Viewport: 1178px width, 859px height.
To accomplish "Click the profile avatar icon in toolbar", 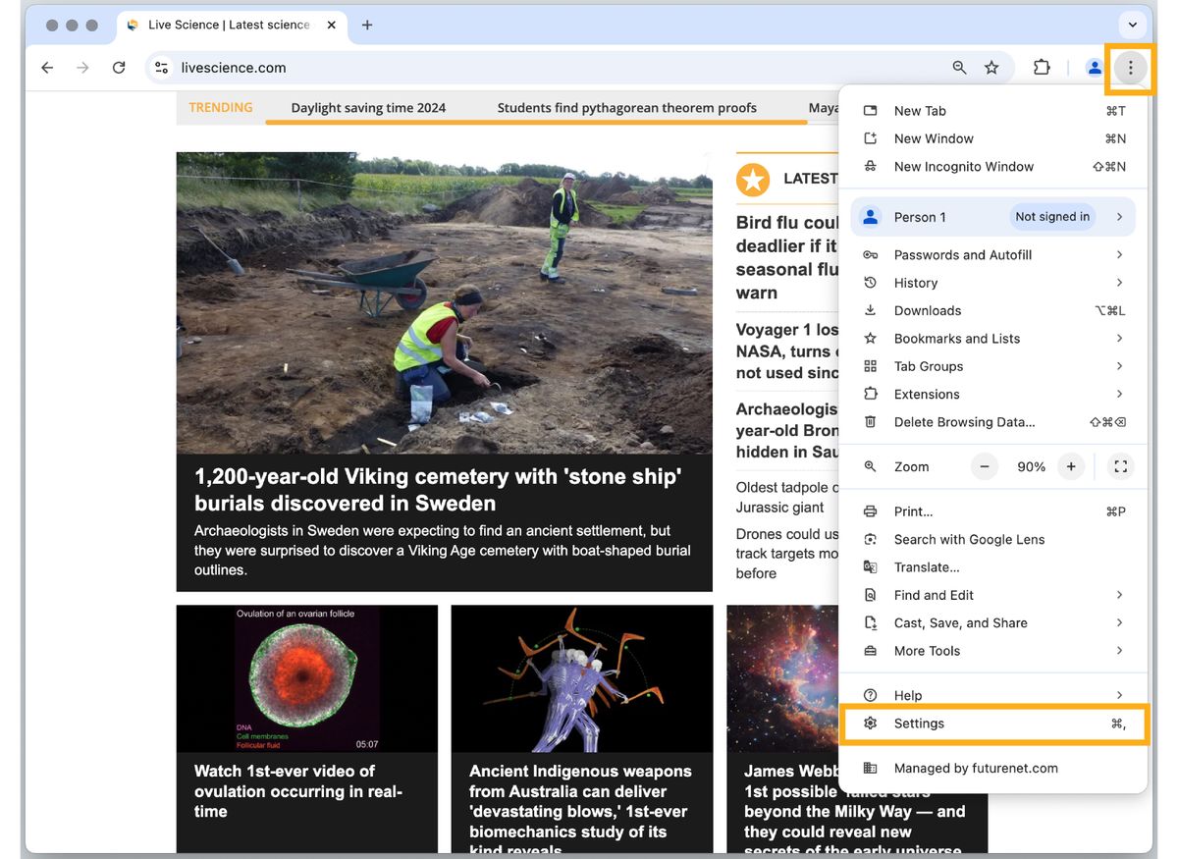I will pyautogui.click(x=1094, y=68).
